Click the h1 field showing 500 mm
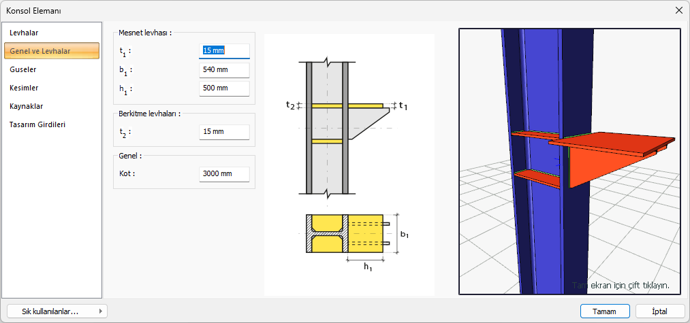 pyautogui.click(x=224, y=88)
